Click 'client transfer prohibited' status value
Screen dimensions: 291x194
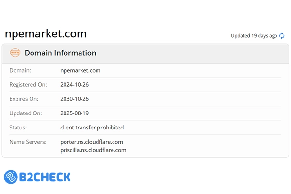click(92, 128)
